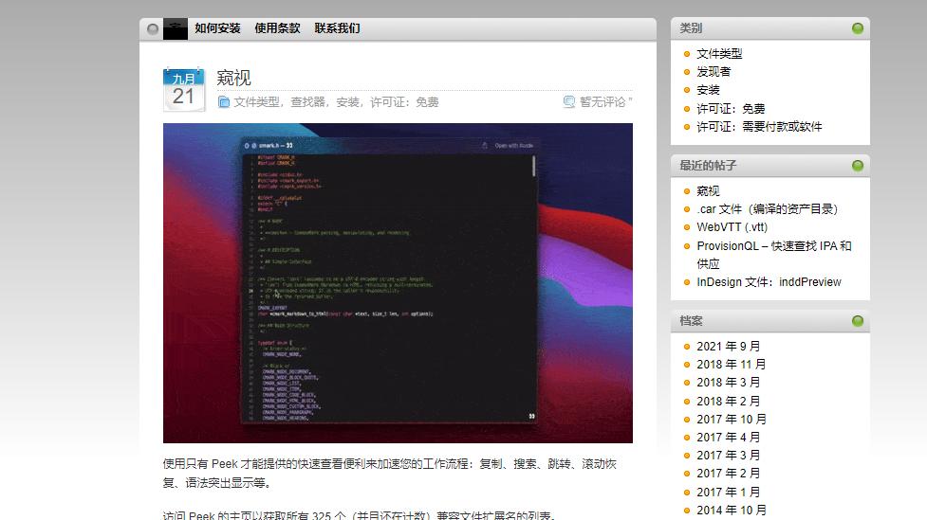Viewport: 927px width, 520px height.
Task: Click the folder icon beside post categories
Action: tap(224, 102)
